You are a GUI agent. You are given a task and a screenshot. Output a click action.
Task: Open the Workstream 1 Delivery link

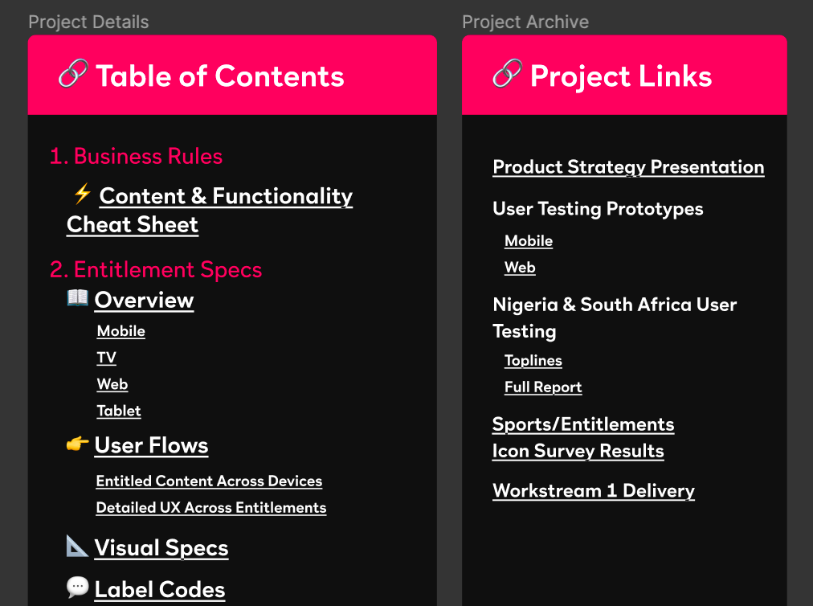point(594,491)
